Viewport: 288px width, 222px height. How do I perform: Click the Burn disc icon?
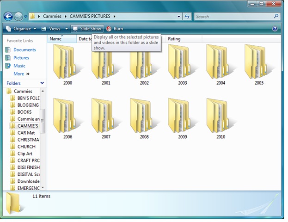pos(109,29)
